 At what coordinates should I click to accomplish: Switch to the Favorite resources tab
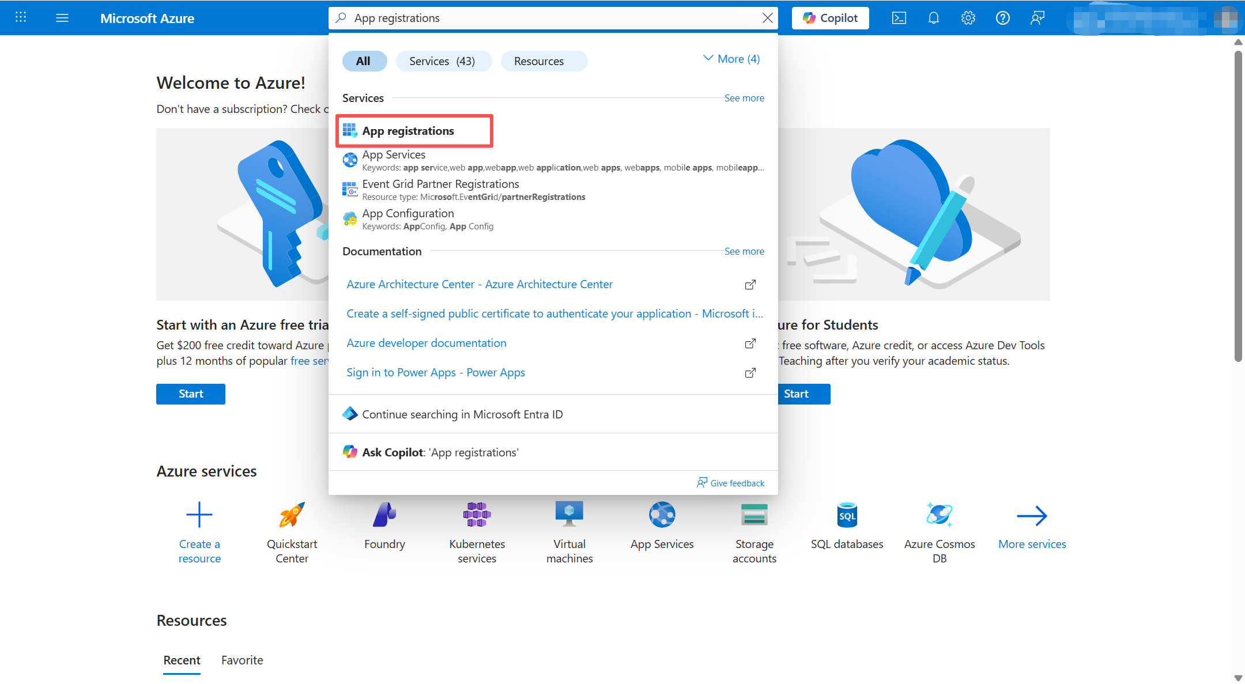pyautogui.click(x=242, y=660)
